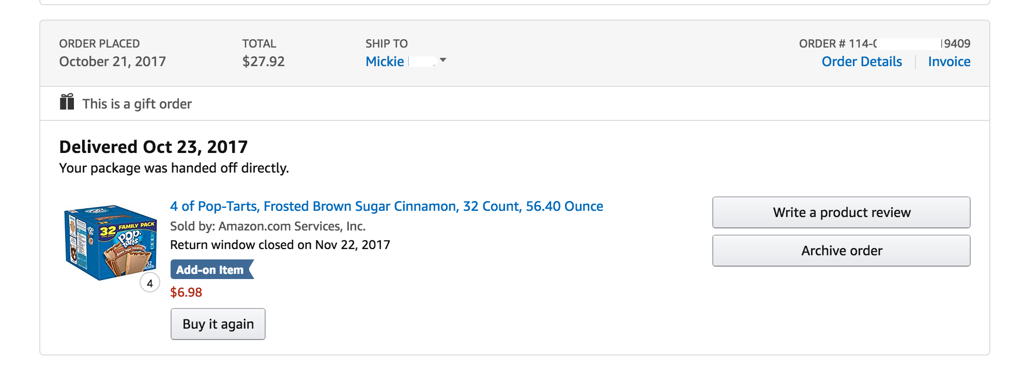Click the 'This is a gift order' text

(137, 104)
